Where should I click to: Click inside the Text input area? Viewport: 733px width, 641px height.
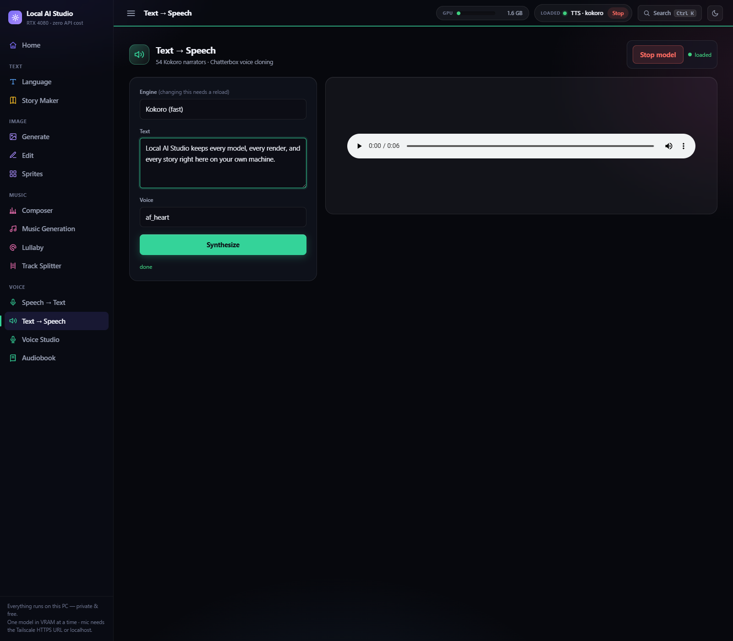click(223, 163)
